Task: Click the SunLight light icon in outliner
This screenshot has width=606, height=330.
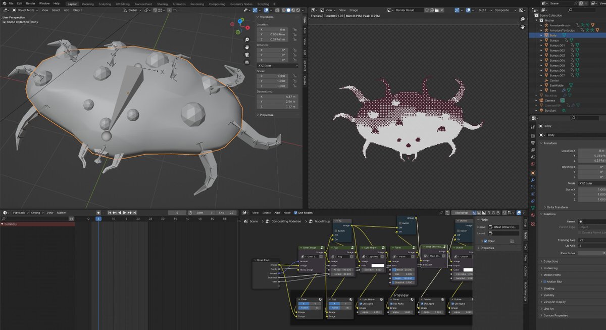Action: click(541, 110)
